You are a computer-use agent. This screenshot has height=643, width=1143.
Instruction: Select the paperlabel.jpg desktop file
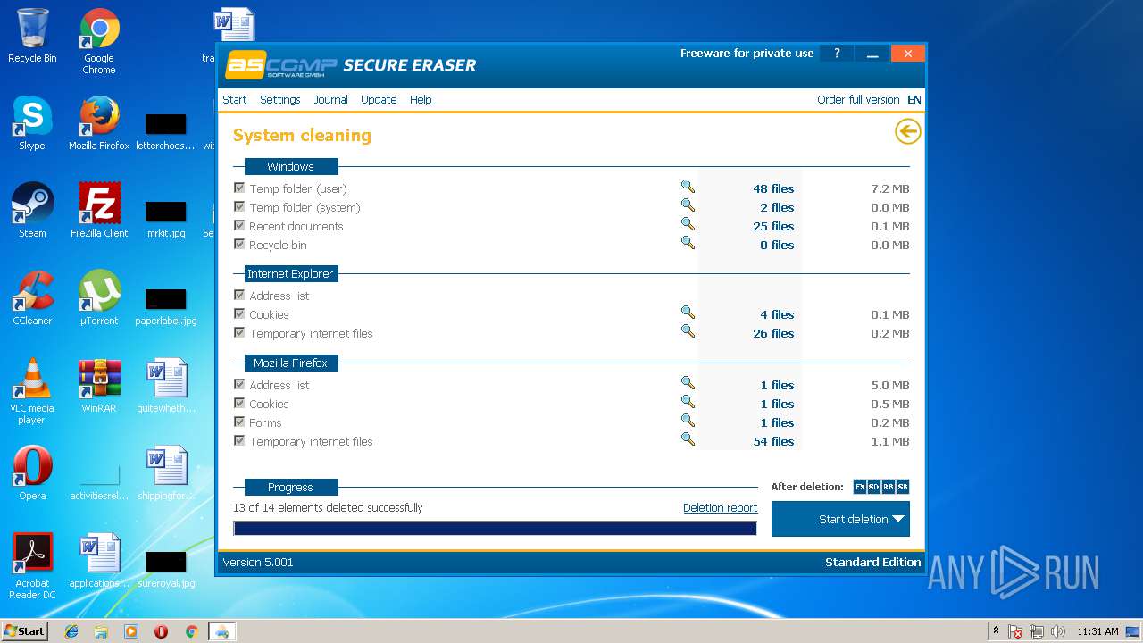pos(166,306)
